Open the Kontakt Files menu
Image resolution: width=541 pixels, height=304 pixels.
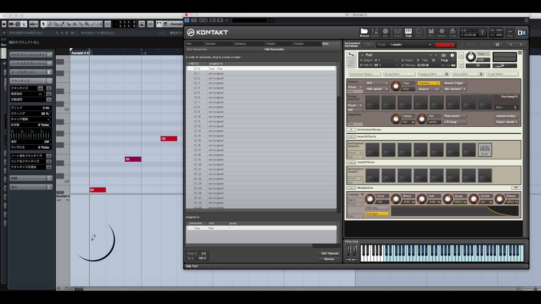click(431, 32)
